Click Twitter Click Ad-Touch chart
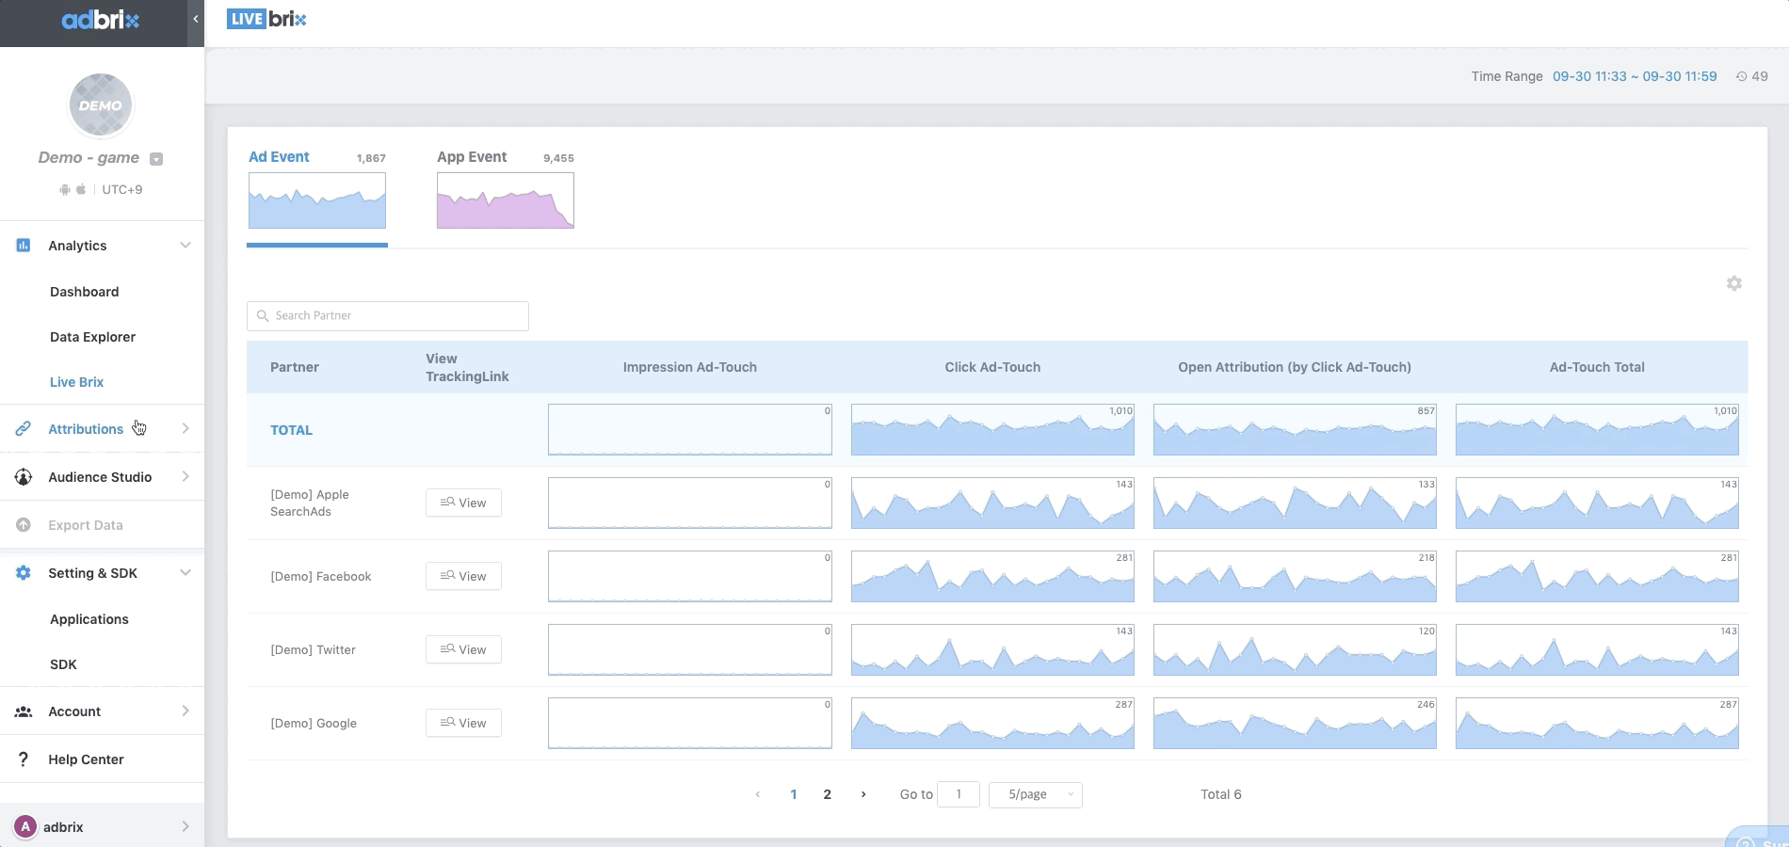The height and width of the screenshot is (847, 1789). click(992, 650)
